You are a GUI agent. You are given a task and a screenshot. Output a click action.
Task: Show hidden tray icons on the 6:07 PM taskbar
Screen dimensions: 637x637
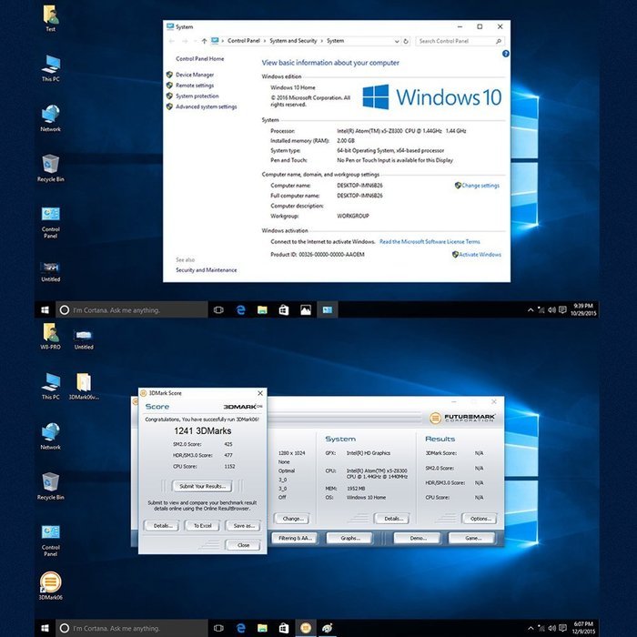(531, 628)
